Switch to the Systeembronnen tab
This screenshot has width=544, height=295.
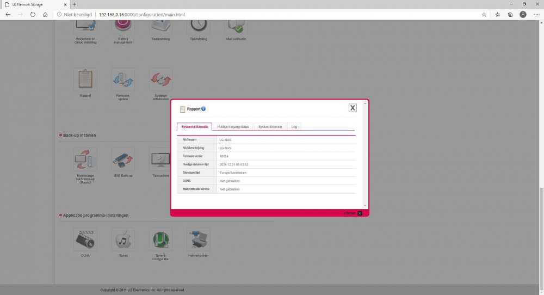point(270,127)
